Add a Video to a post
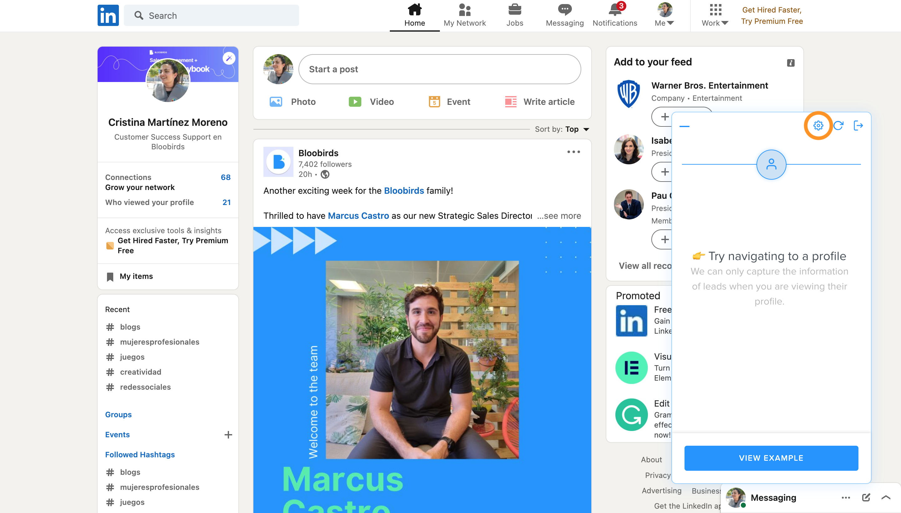The image size is (901, 513). (371, 102)
